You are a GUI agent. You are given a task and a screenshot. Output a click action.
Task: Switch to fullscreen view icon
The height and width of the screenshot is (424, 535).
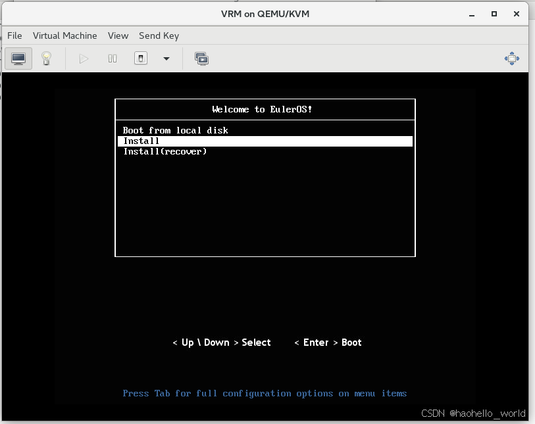pyautogui.click(x=512, y=59)
